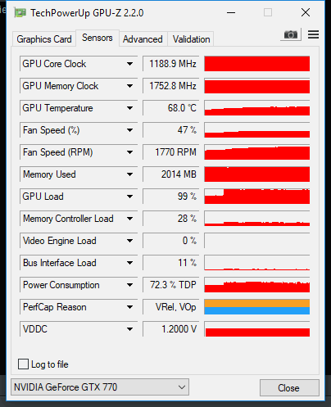
Task: Click the Power Consumption value field
Action: pyautogui.click(x=170, y=285)
